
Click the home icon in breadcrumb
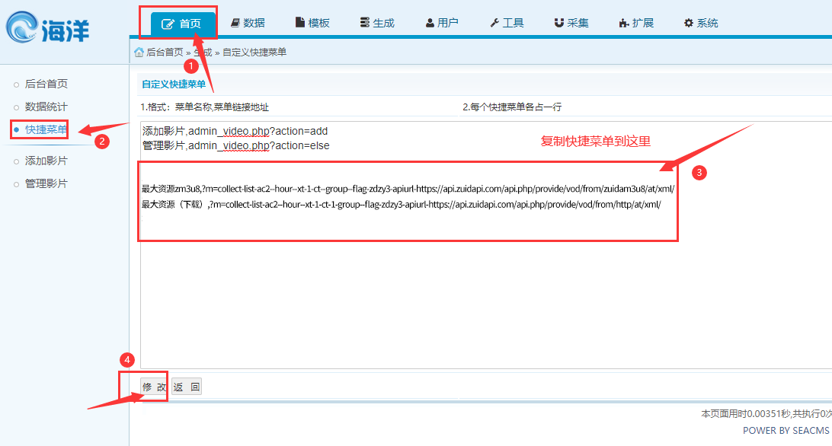tap(139, 53)
